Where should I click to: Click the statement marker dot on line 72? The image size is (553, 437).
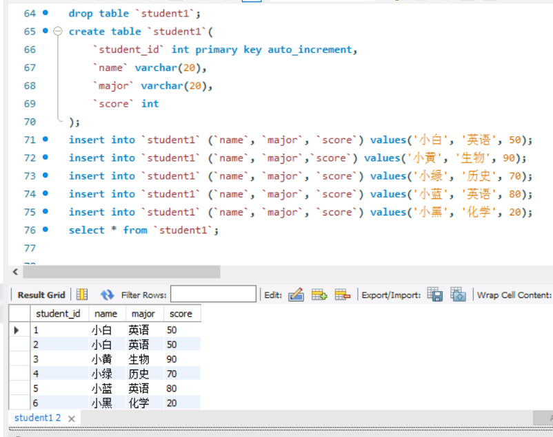[x=45, y=158]
